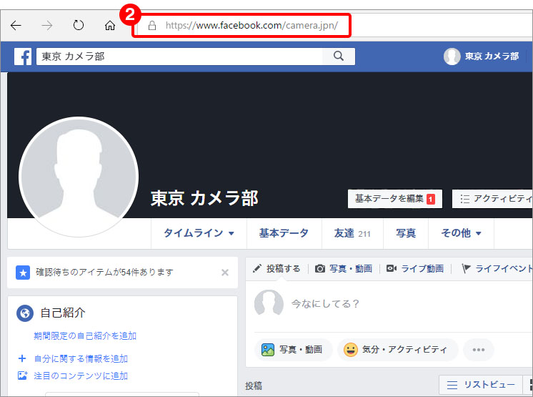
Task: Click the video camera icon for ライブ動画
Action: [x=392, y=268]
